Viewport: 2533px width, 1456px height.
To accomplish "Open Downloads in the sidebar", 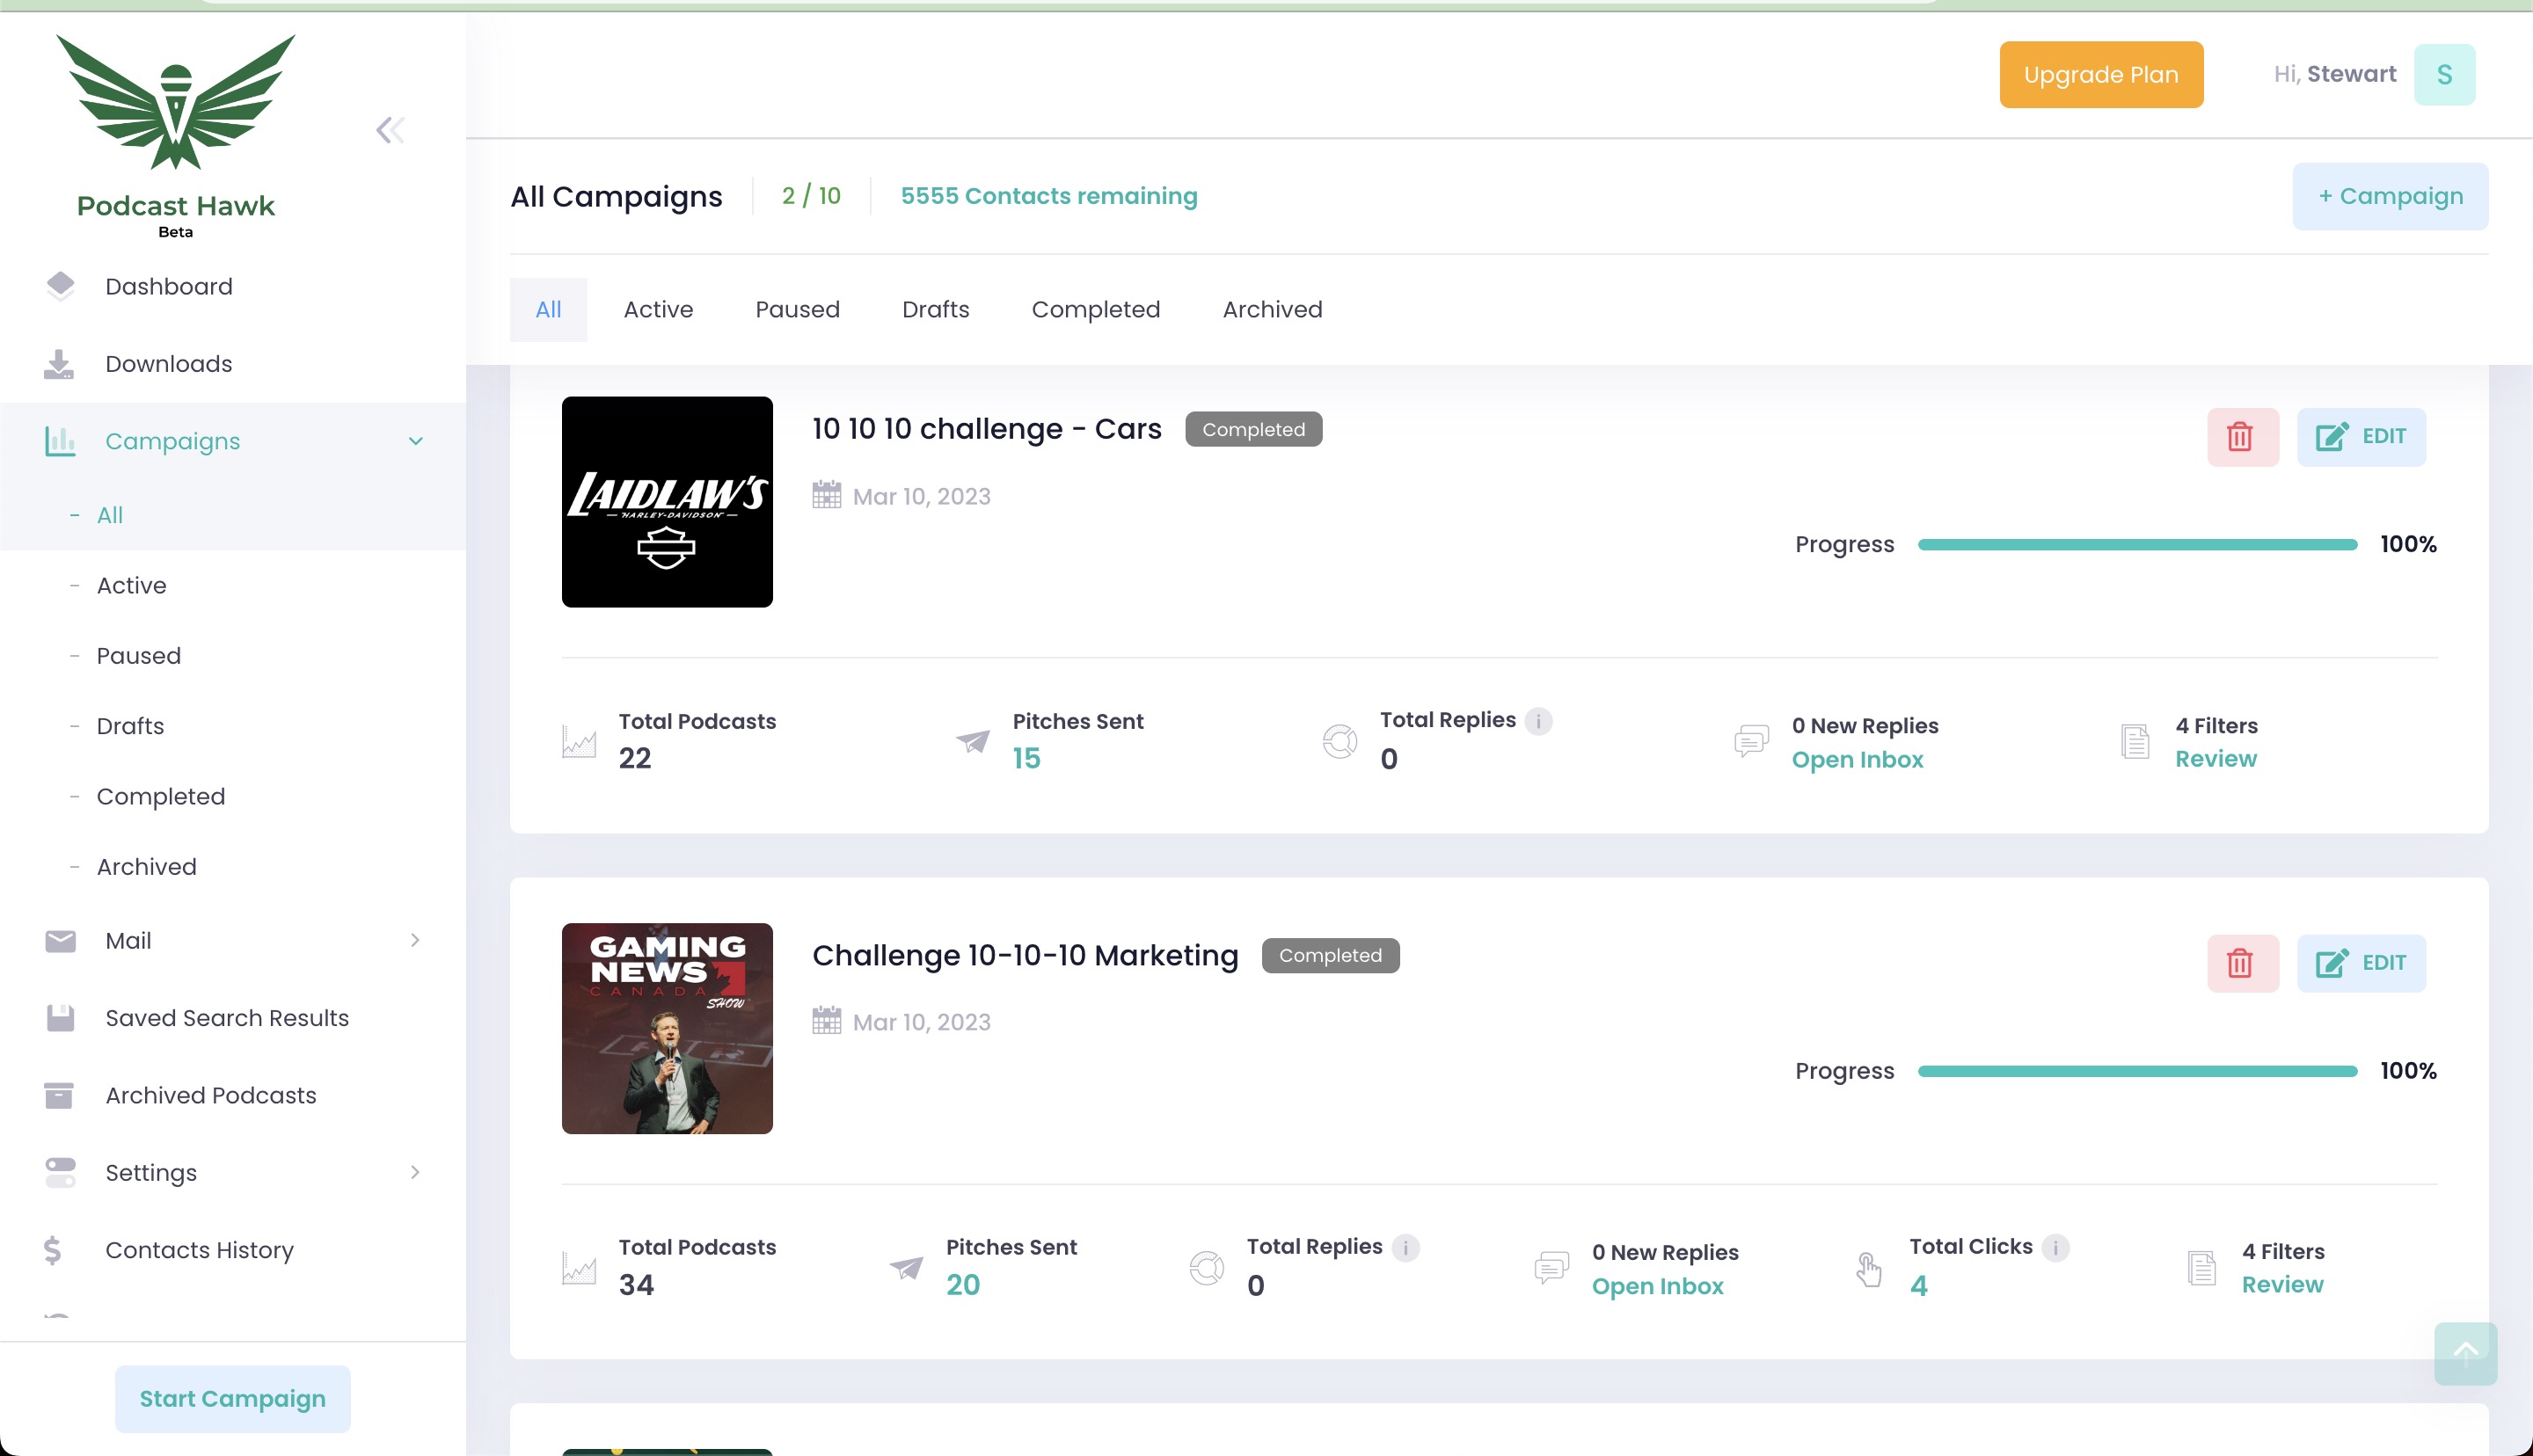I will point(168,364).
